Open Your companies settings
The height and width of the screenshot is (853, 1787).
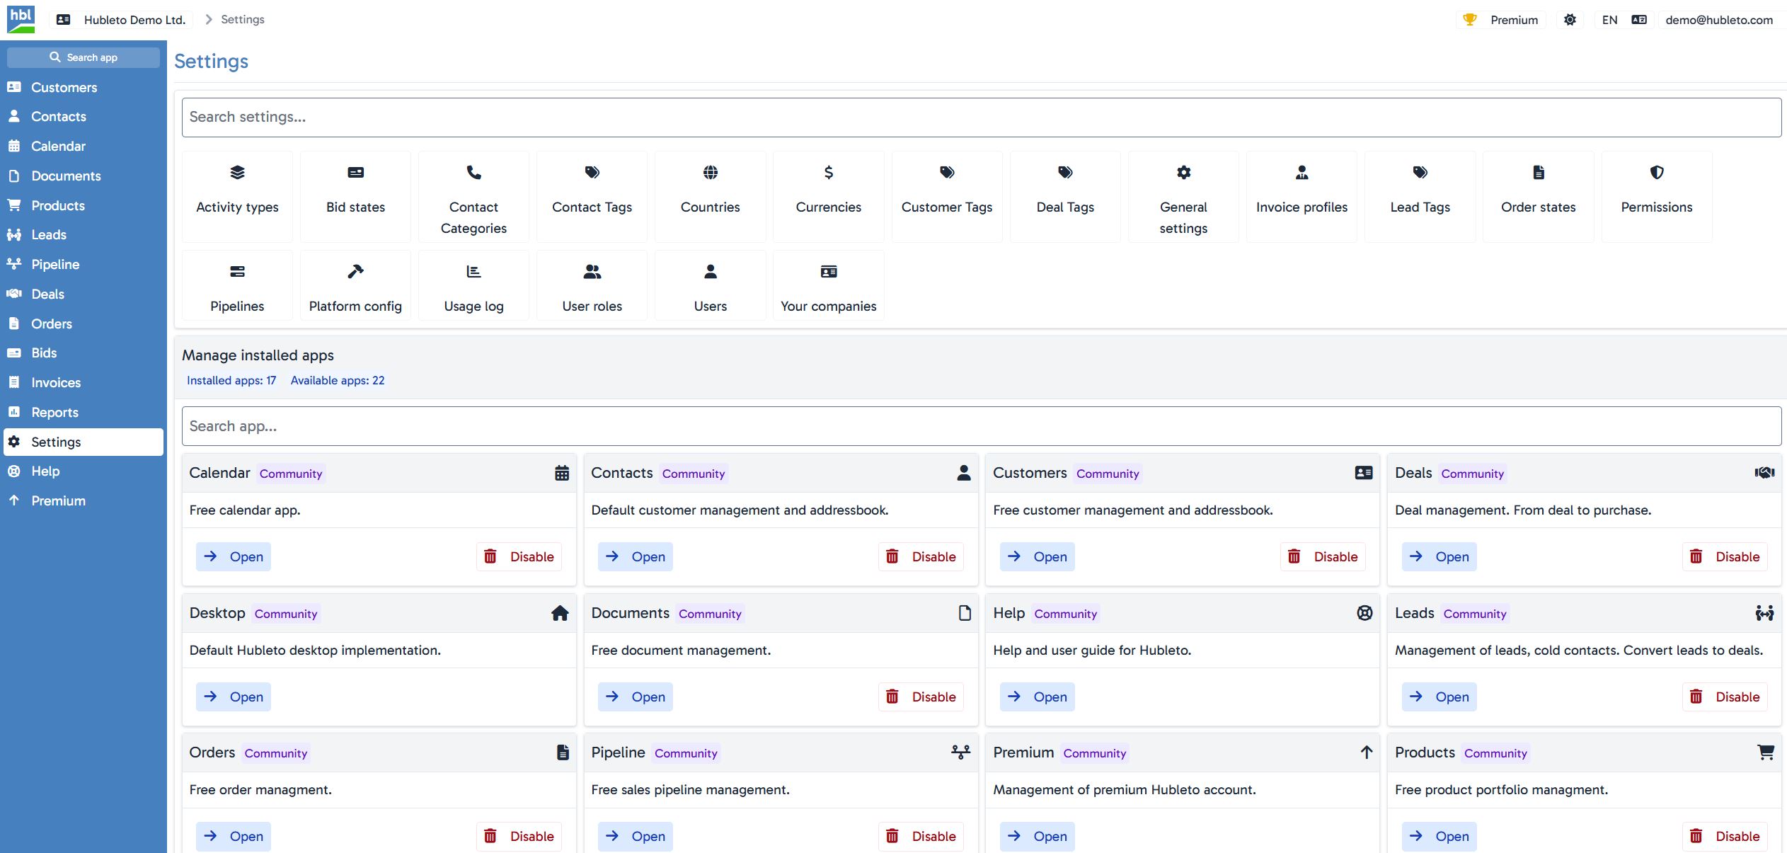pyautogui.click(x=828, y=285)
